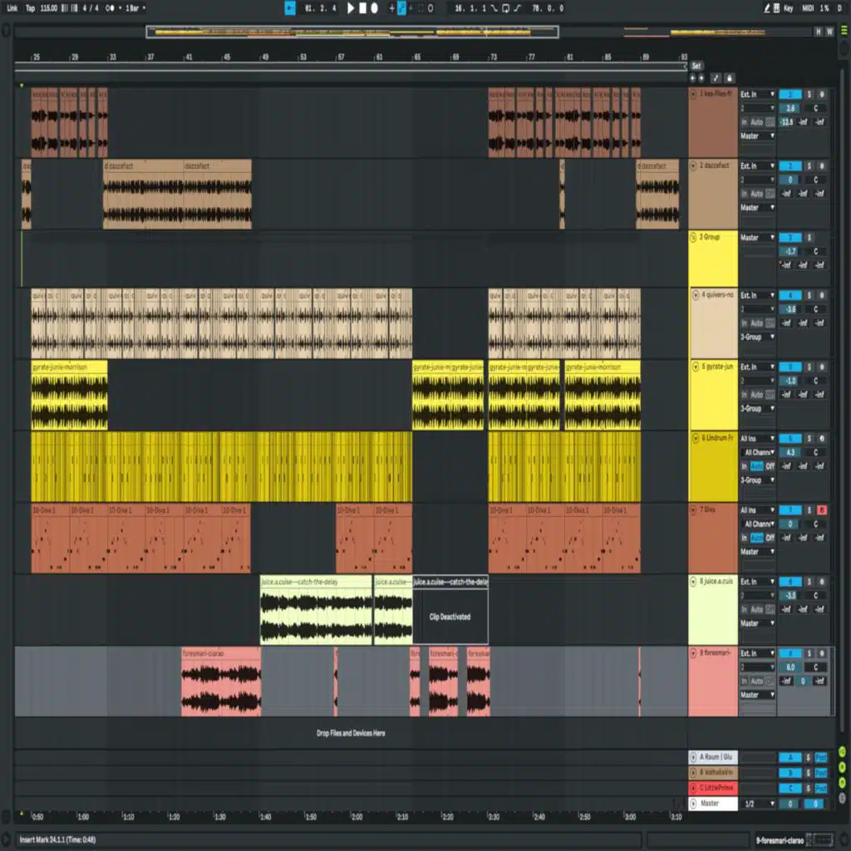Open Ext. In input dropdown on track 1
The width and height of the screenshot is (851, 851).
pos(757,95)
